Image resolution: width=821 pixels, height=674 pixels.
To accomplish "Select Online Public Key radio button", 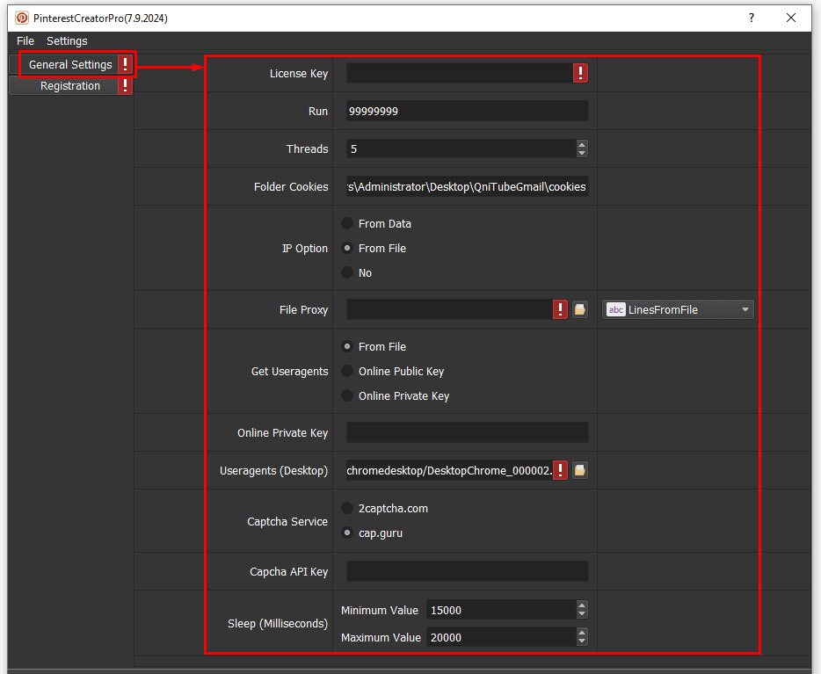I will point(347,371).
